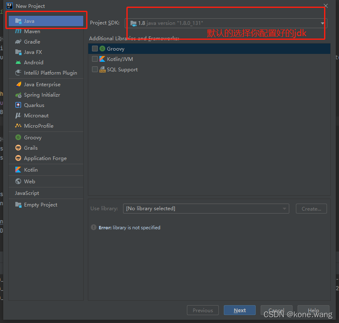Pick the Java Enterprise flame icon
Viewport: 339px width, 323px height.
19,84
